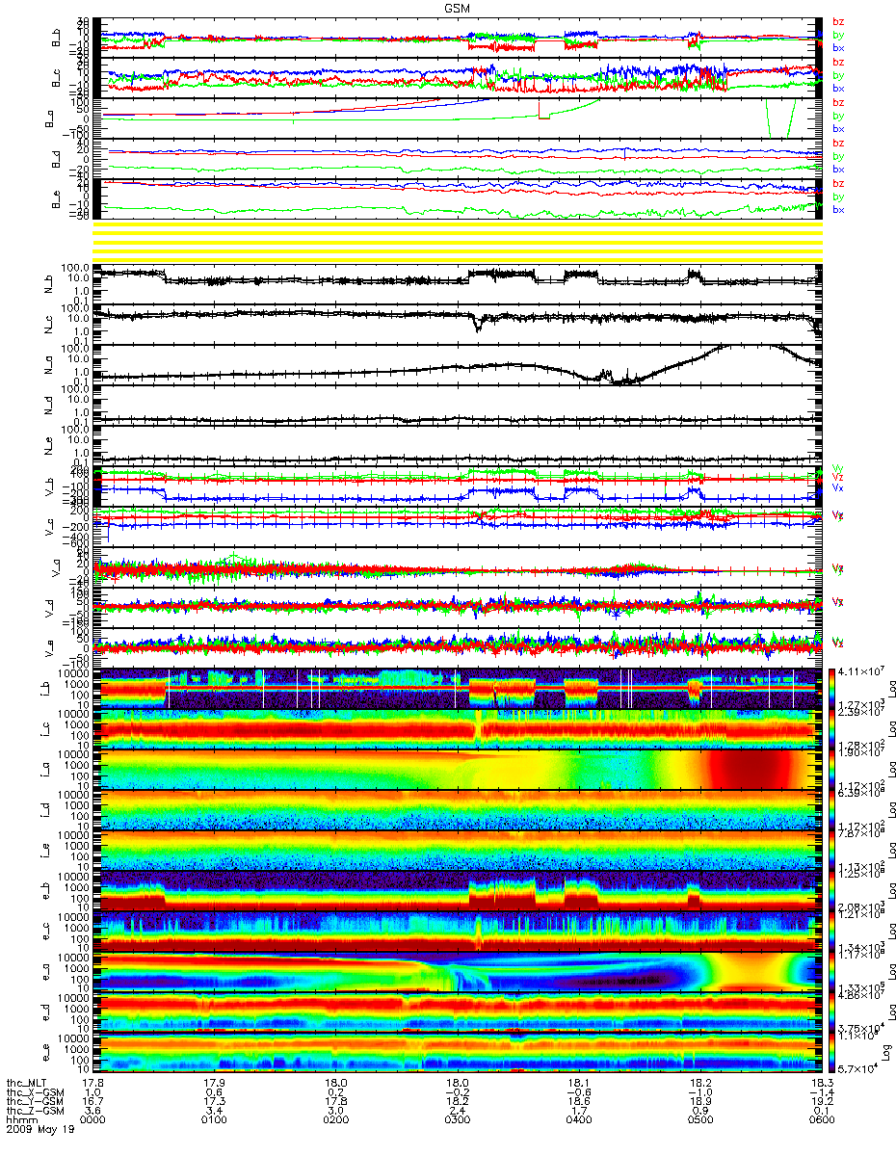896x1156 pixels.
Task: Click the red "bz" legend of B_b panel
Action: click(x=837, y=21)
